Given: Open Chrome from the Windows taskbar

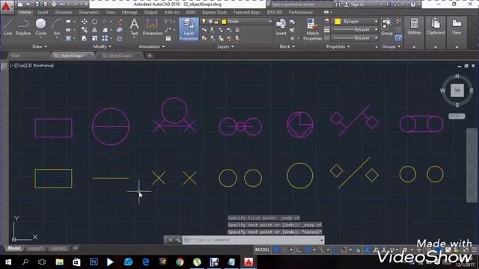Looking at the screenshot, I should pyautogui.click(x=180, y=262).
